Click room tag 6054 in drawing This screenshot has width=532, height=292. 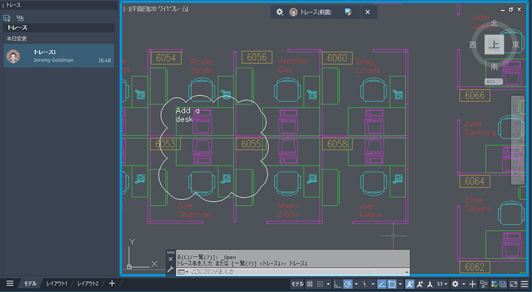pos(166,58)
